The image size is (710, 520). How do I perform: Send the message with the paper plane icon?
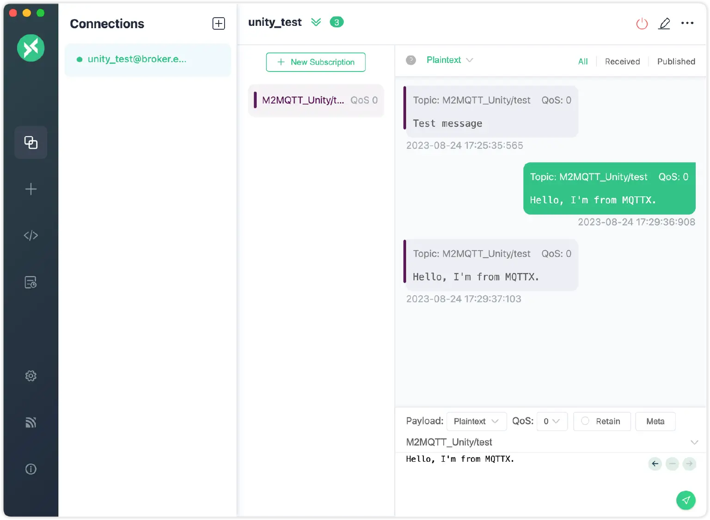click(x=686, y=500)
